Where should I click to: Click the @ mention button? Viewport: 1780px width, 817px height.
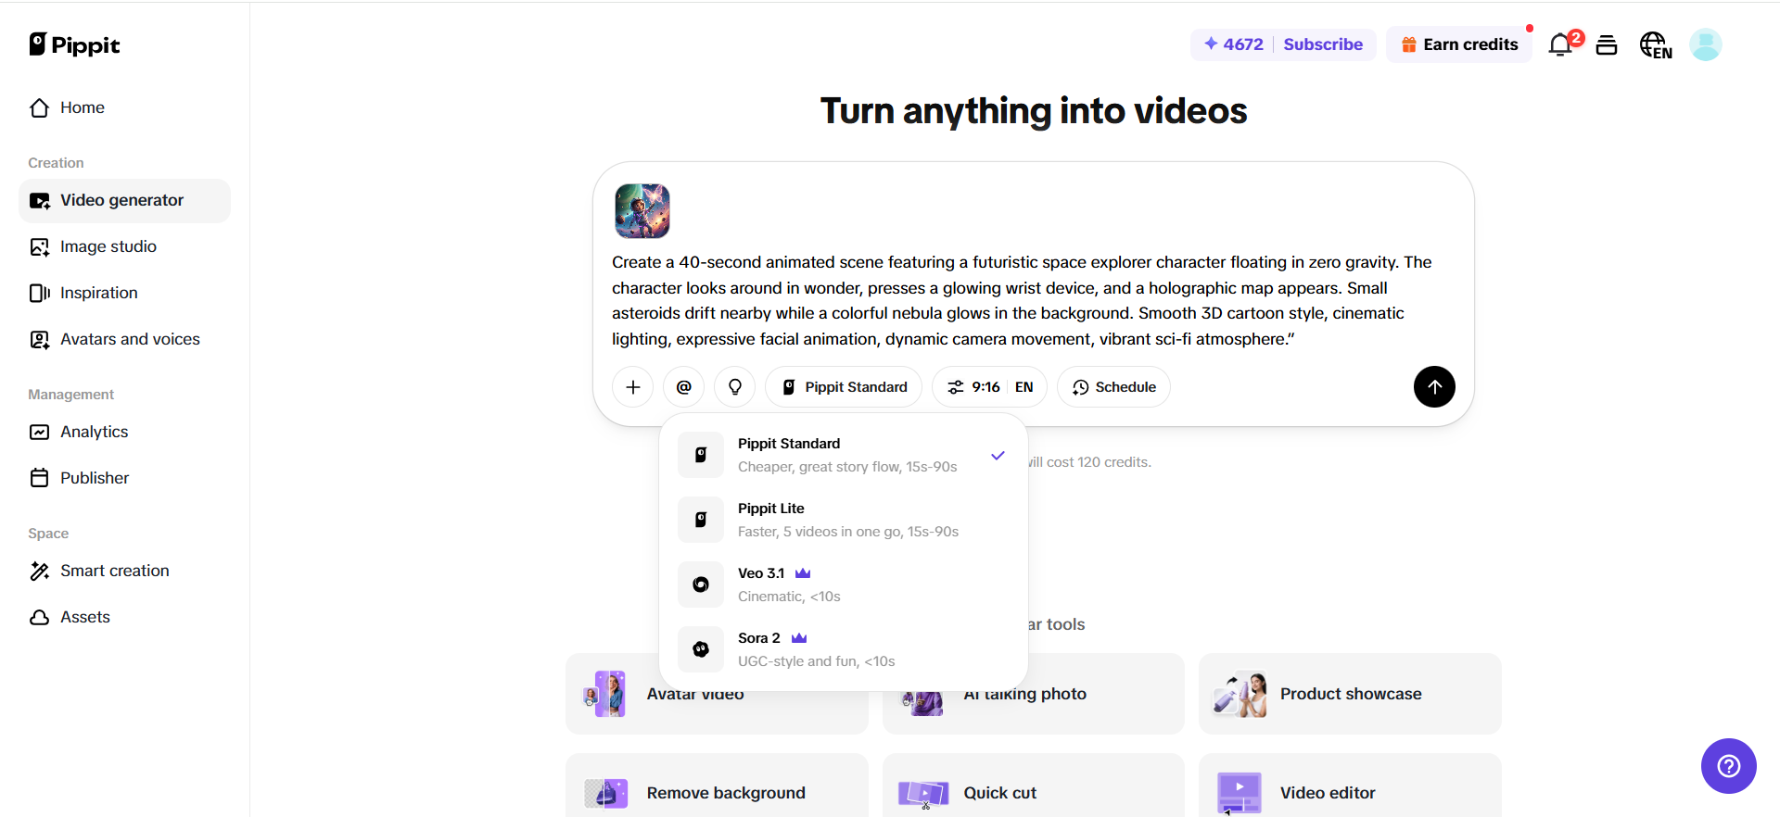coord(684,387)
